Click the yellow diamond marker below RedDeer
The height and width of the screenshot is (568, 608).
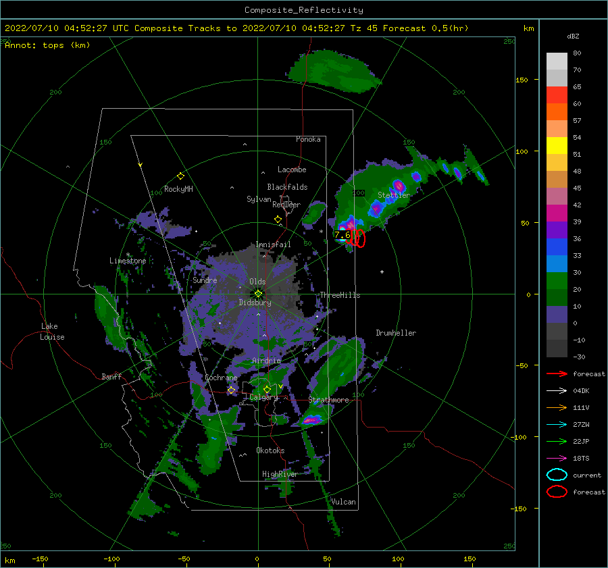pos(278,220)
